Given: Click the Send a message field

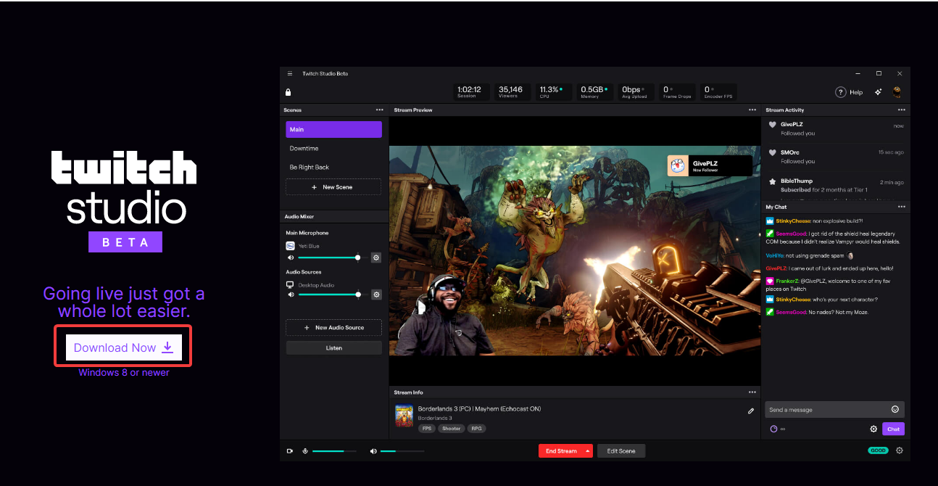Looking at the screenshot, I should (834, 410).
